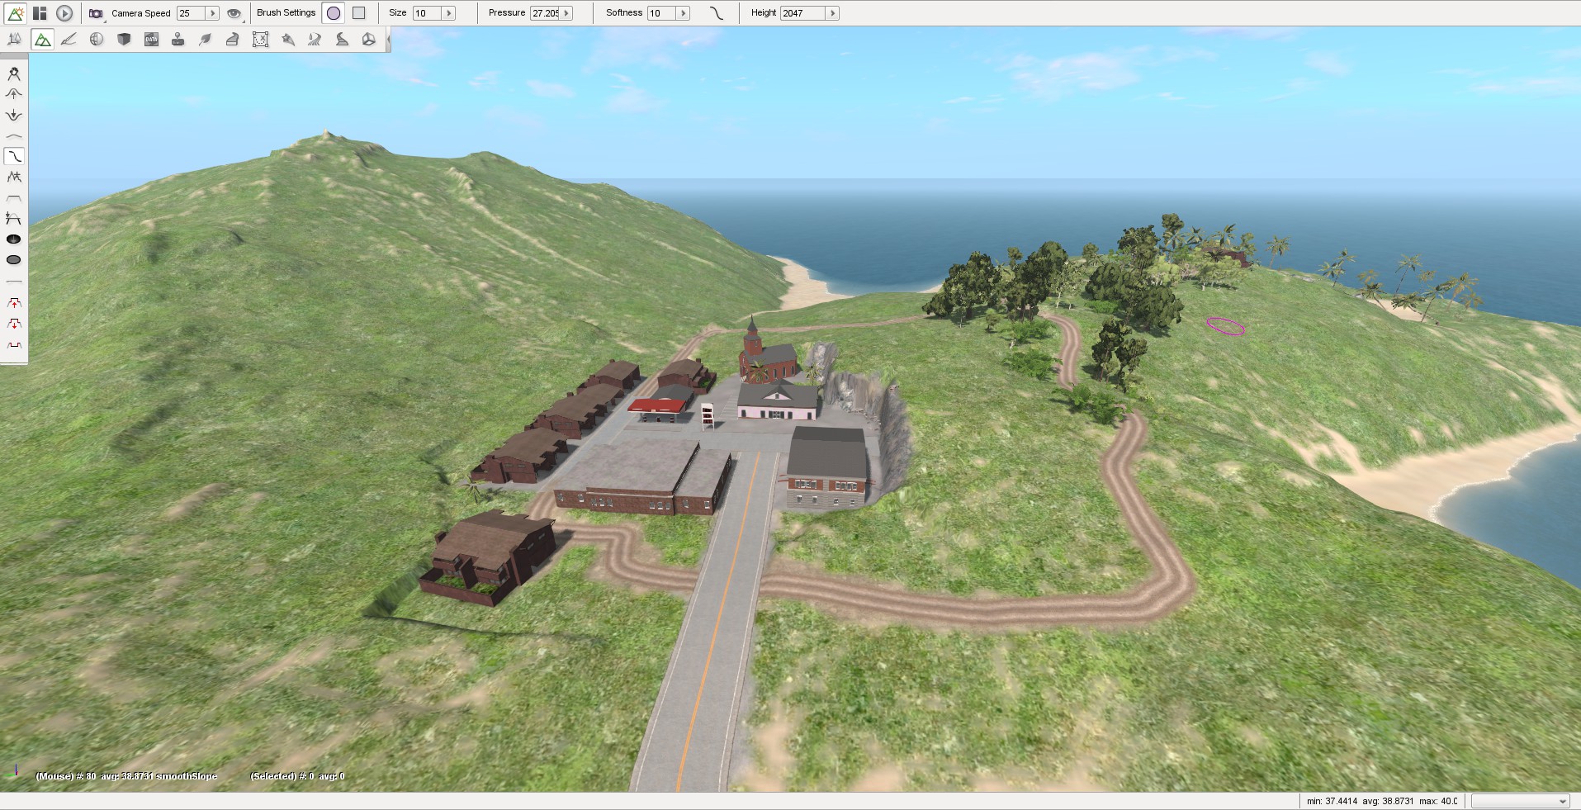The height and width of the screenshot is (810, 1581).
Task: Select the red trench terrain tool
Action: click(14, 344)
